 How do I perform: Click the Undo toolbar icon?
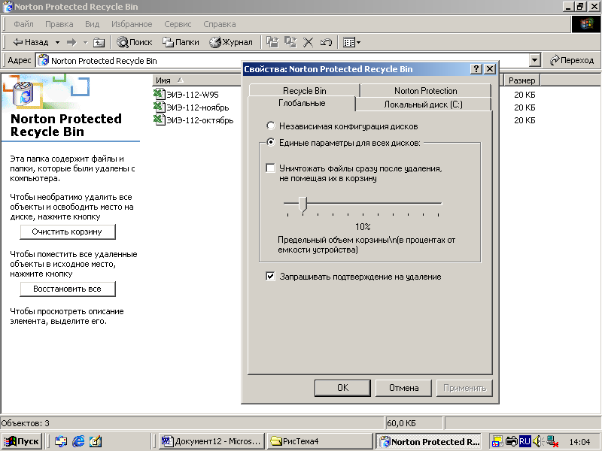326,42
